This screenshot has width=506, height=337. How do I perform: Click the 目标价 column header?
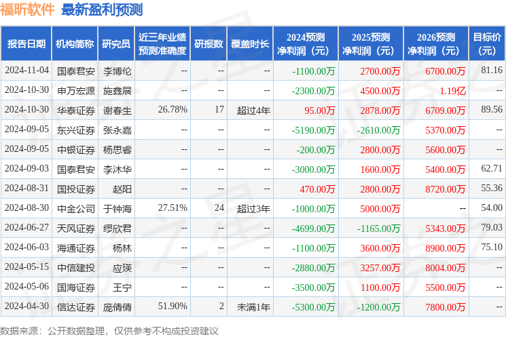click(487, 44)
